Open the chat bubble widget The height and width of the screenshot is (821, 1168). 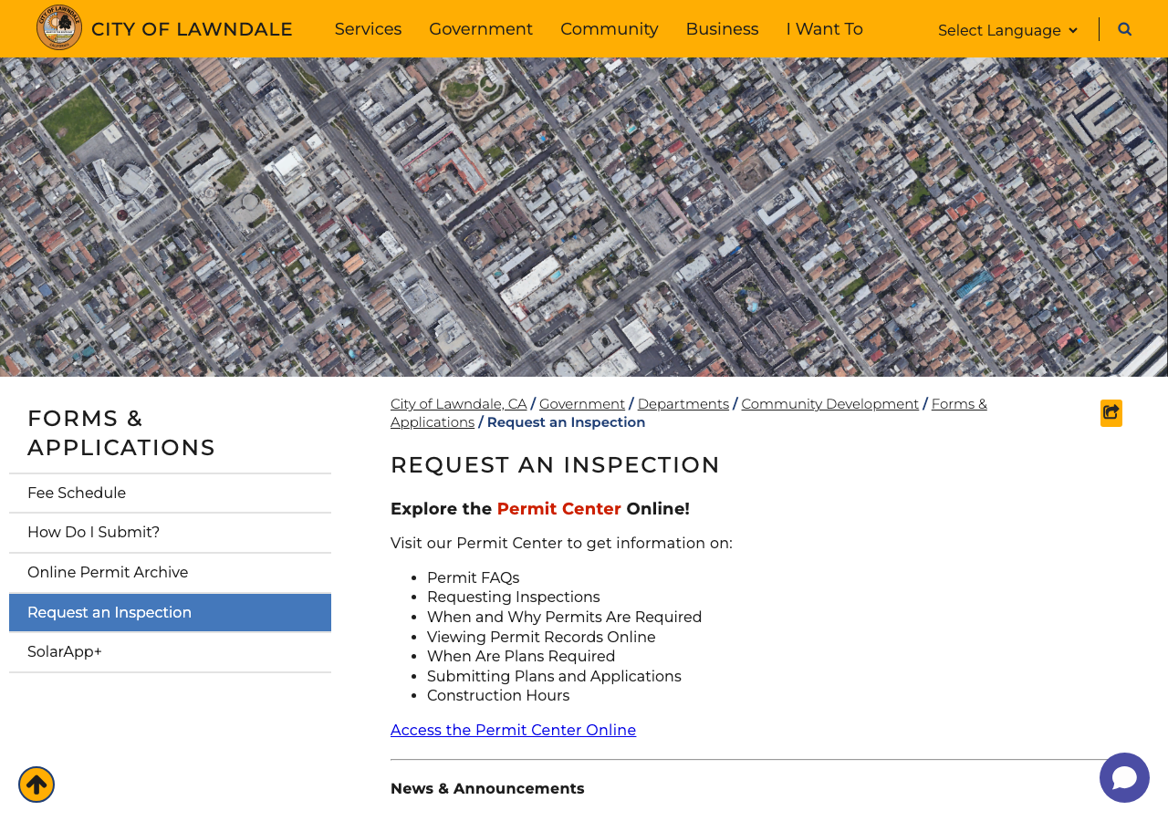1124,777
